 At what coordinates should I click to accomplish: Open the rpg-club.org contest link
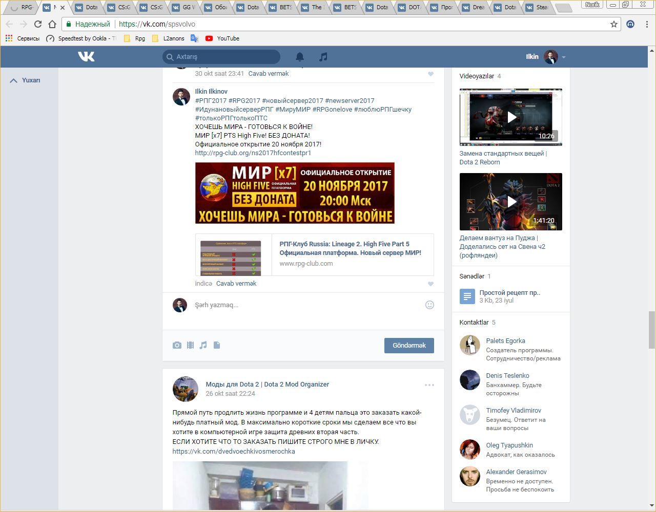(253, 153)
